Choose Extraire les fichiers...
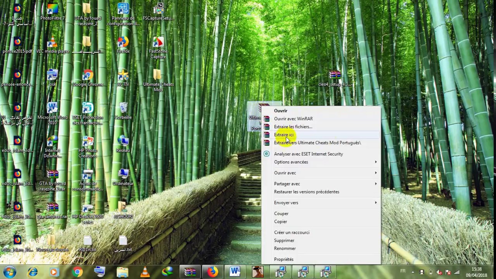496x279 pixels. (321, 127)
